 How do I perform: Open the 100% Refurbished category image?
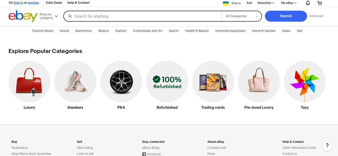[x=167, y=82]
